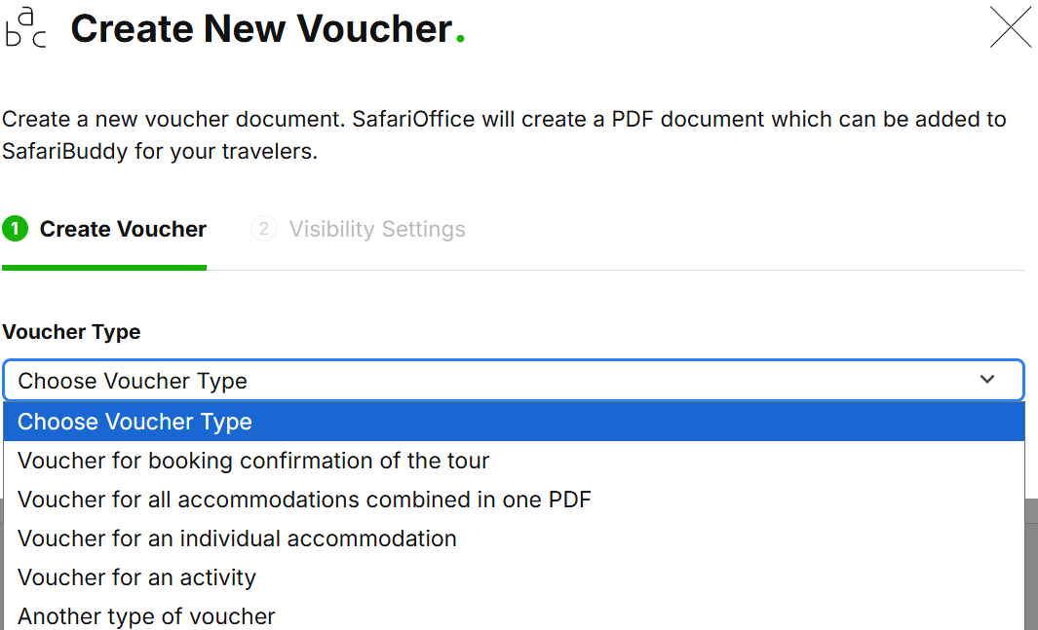Image resolution: width=1038 pixels, height=630 pixels.
Task: Click the Voucher Type field label
Action: click(x=71, y=332)
